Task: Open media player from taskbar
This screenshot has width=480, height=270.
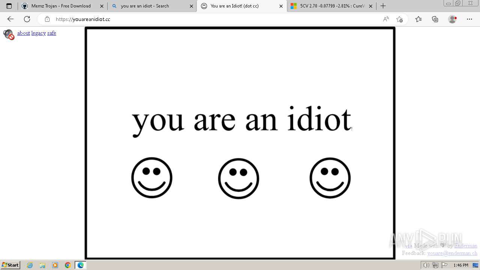Action: pyautogui.click(x=55, y=265)
